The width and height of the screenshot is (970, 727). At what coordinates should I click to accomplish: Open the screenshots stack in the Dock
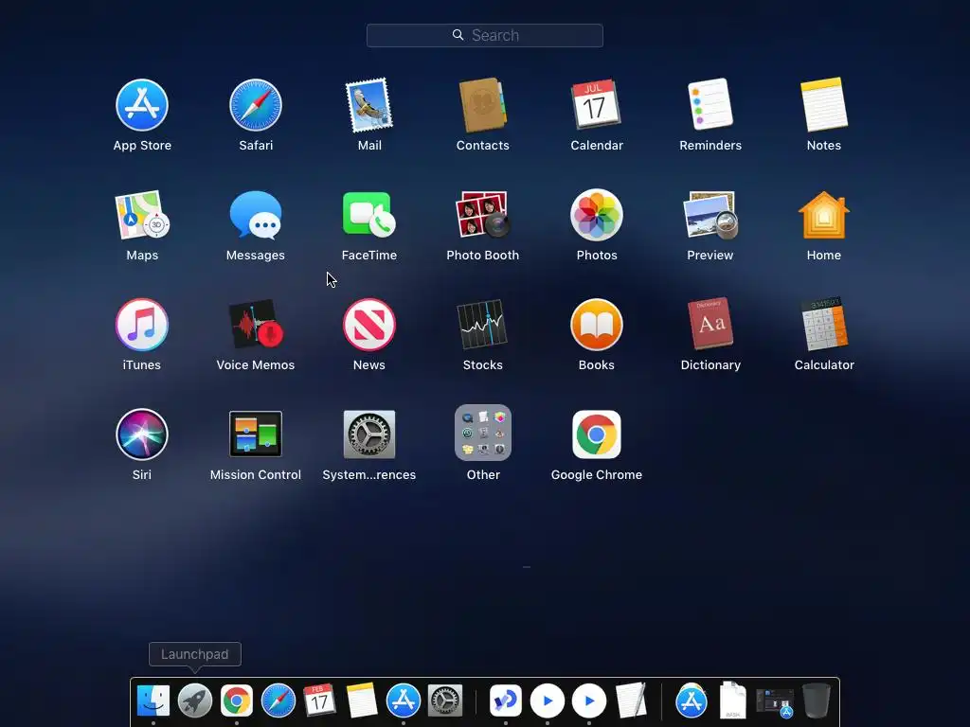tap(775, 703)
